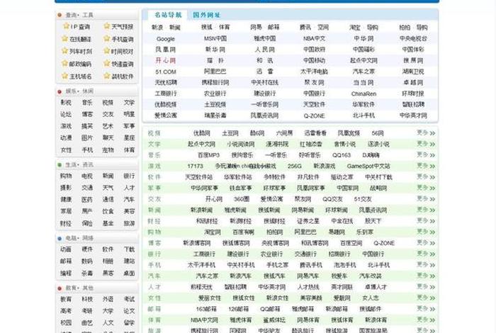Open the 人民网 link
This screenshot has width=496, height=333.
[x=265, y=50]
